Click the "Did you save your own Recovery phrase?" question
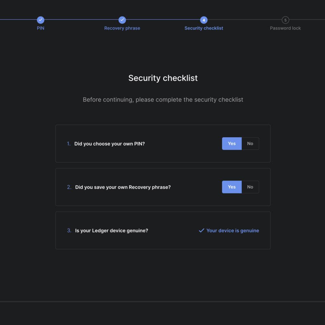325x325 pixels. click(x=123, y=187)
